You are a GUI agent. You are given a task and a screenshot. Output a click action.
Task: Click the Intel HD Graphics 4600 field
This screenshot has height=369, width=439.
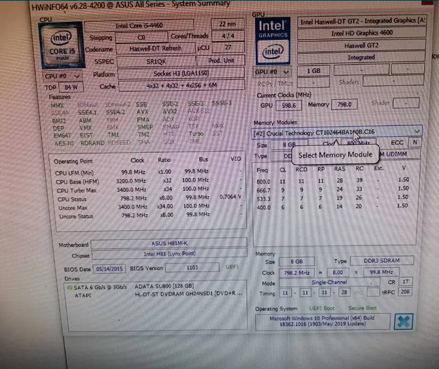coord(362,34)
